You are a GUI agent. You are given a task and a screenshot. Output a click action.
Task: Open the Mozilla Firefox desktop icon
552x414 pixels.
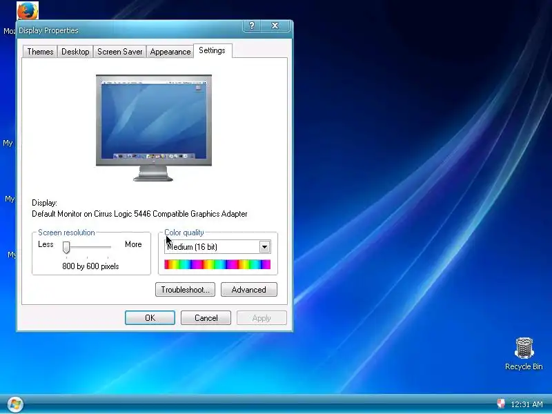pyautogui.click(x=28, y=10)
